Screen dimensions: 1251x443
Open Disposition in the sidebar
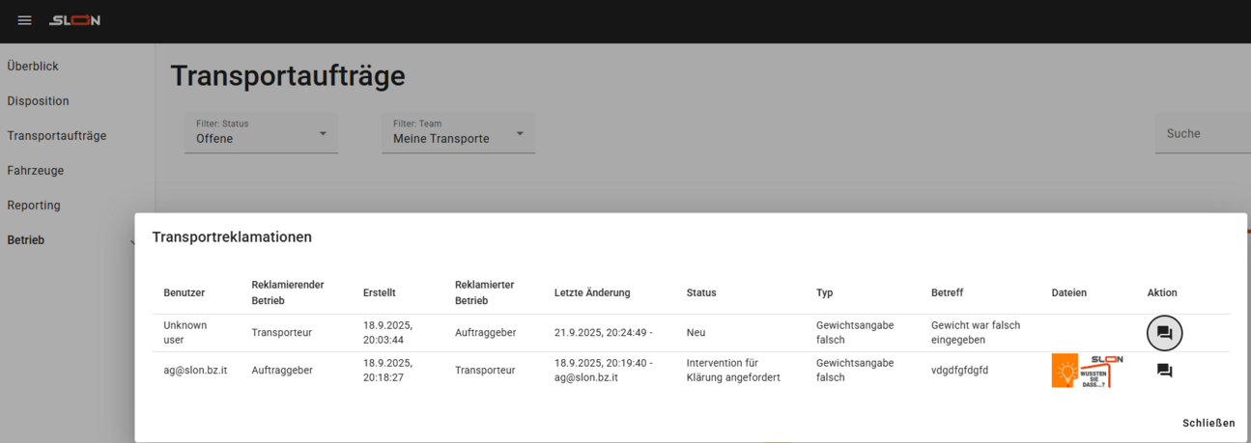tap(38, 101)
